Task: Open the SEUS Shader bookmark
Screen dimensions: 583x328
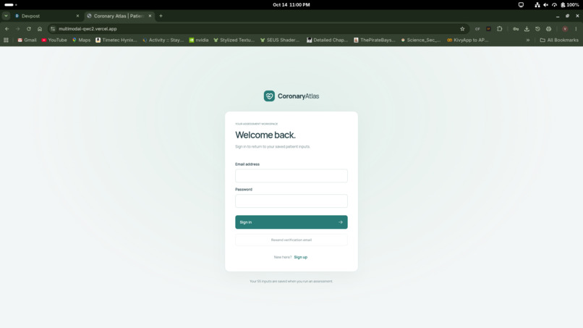Action: (280, 40)
